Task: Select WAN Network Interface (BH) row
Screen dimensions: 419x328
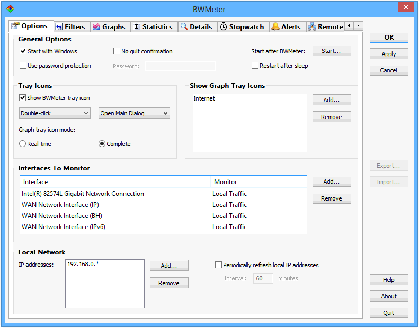Action: [x=163, y=216]
